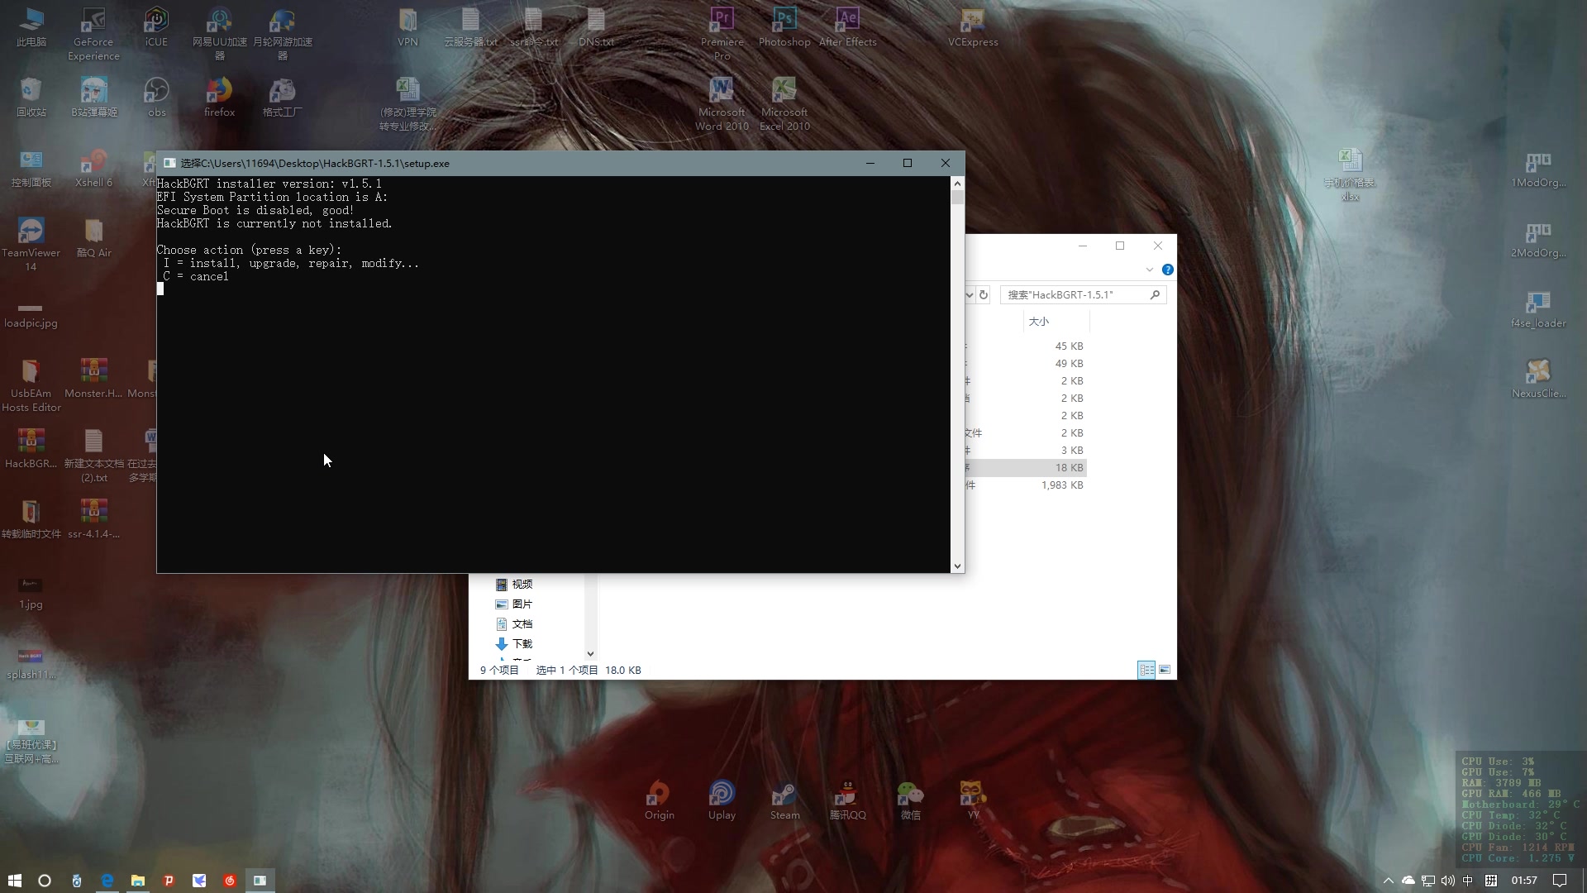Click HackBGRT installer icon on desktop
Screen dimensions: 1587x893
[x=30, y=441]
